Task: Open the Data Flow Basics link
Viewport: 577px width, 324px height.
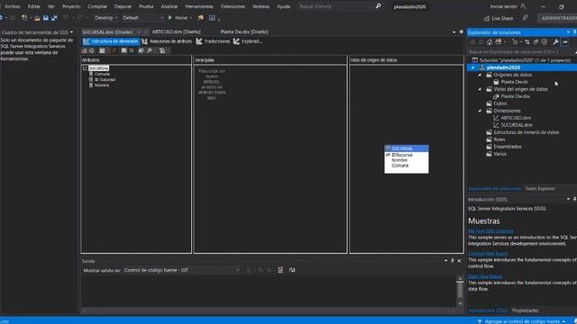Action: [485, 276]
